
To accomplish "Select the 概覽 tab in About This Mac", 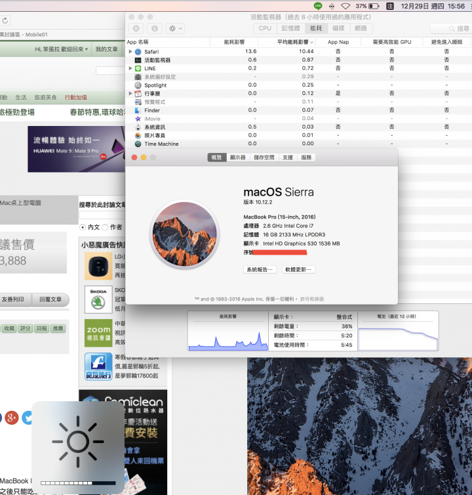I will point(216,157).
